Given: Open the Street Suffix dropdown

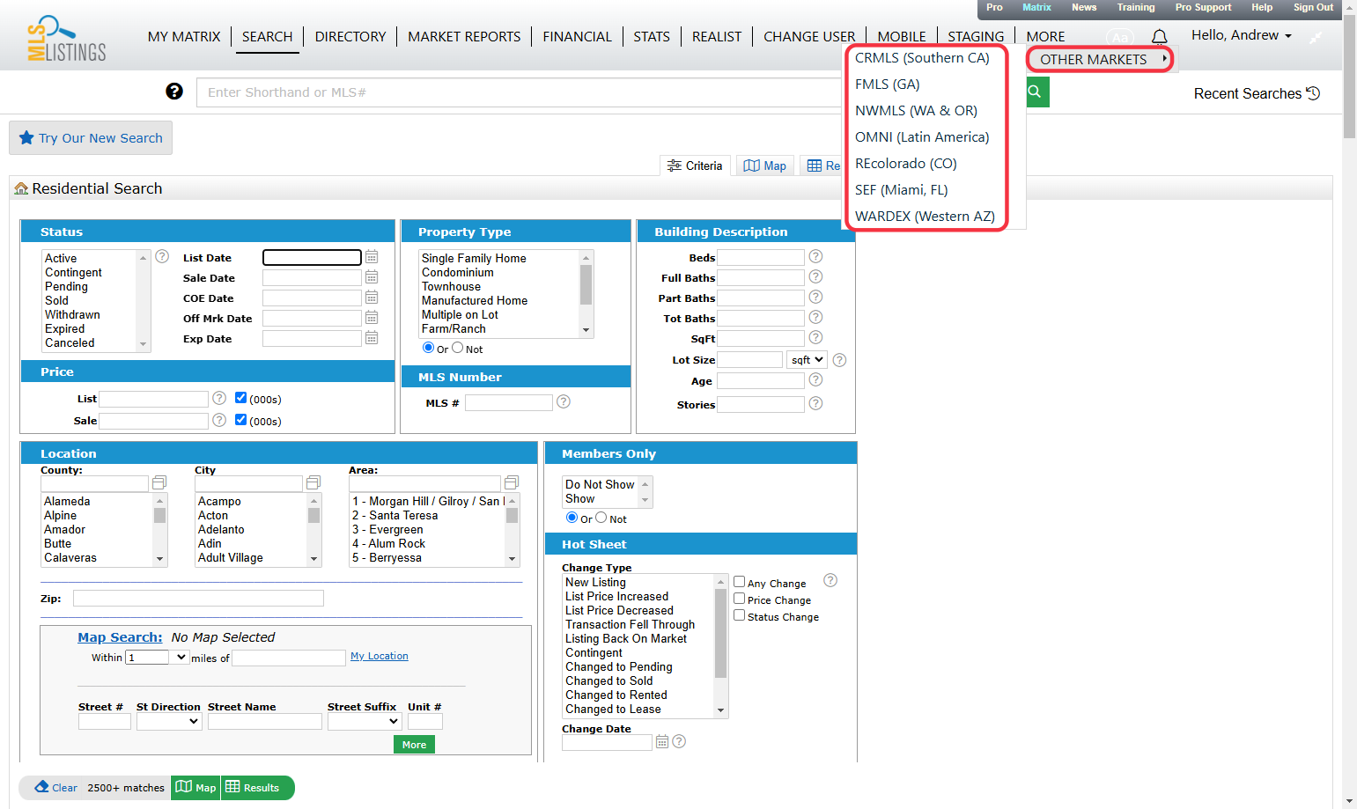Looking at the screenshot, I should (365, 721).
